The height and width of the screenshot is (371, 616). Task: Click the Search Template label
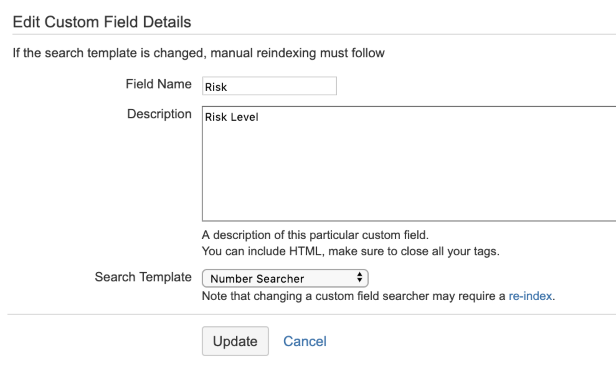pos(143,277)
